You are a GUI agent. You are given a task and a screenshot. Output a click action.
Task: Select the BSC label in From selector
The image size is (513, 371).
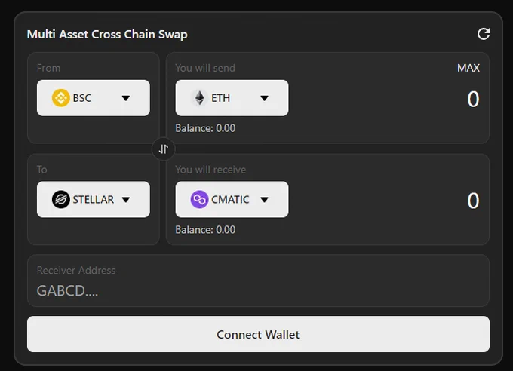coord(81,98)
